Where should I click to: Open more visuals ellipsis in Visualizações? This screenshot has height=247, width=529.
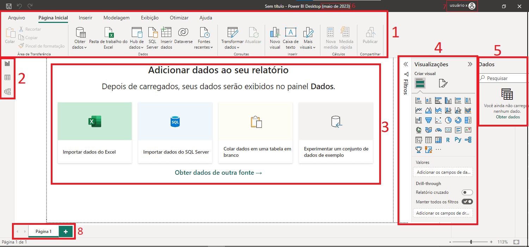coord(438,150)
